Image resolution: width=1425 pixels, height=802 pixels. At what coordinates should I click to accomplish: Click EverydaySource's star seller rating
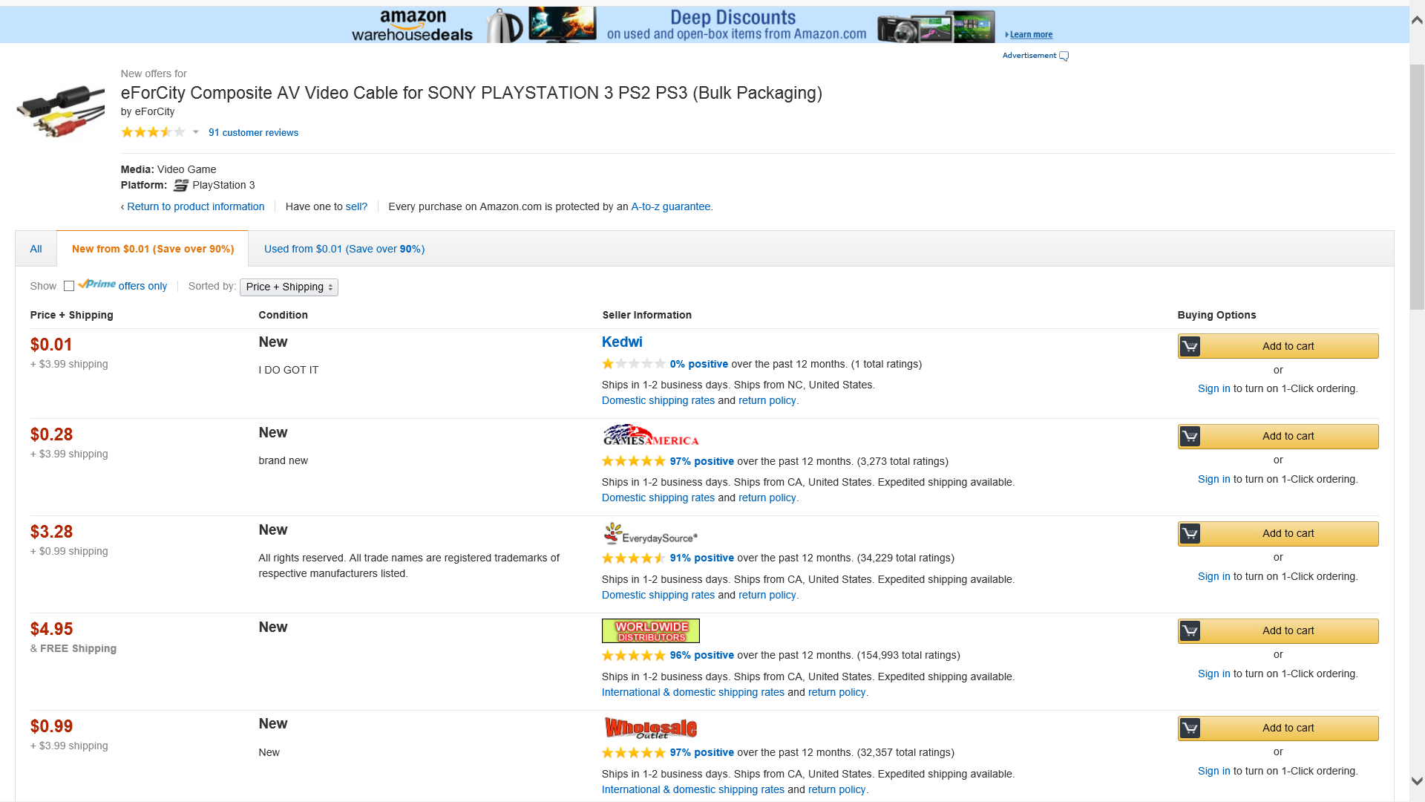[634, 558]
